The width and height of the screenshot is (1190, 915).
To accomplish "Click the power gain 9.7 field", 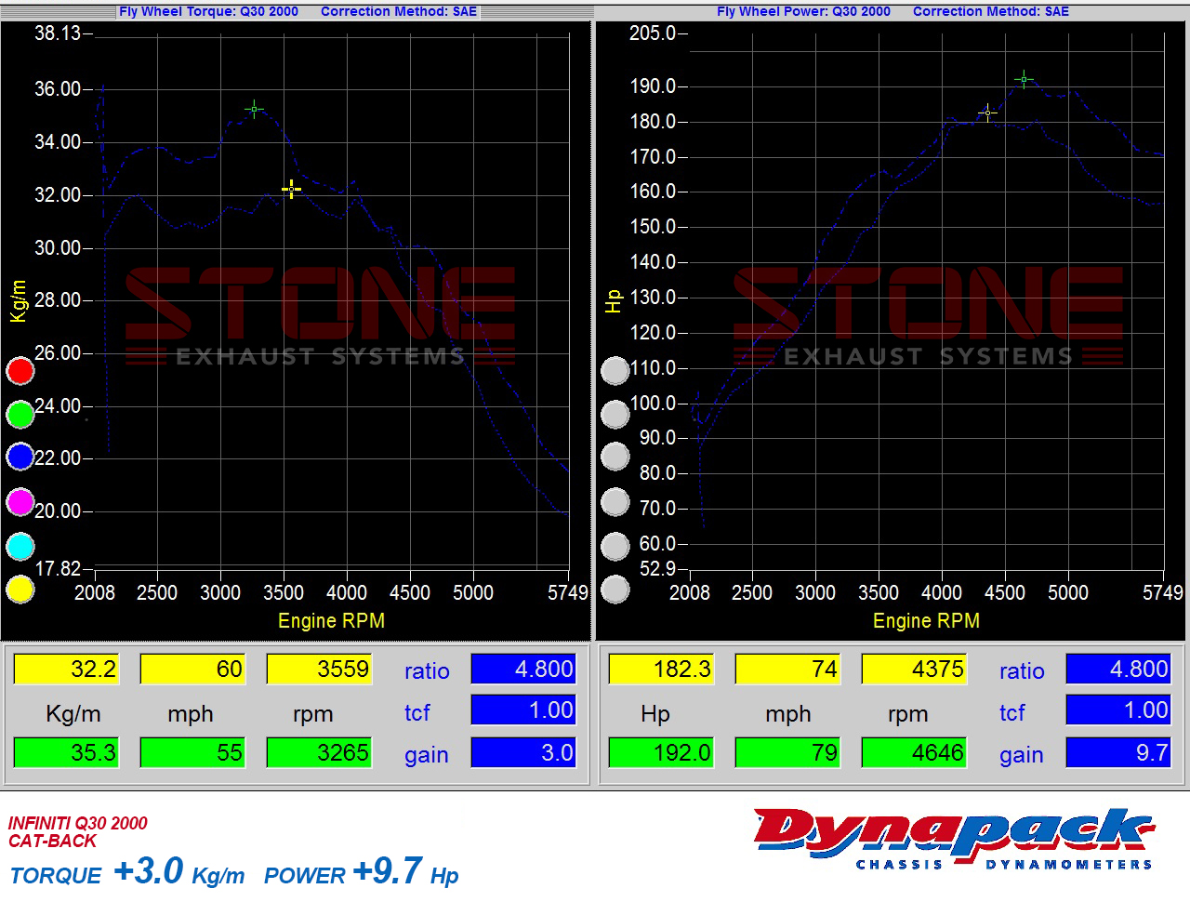I will [1119, 753].
